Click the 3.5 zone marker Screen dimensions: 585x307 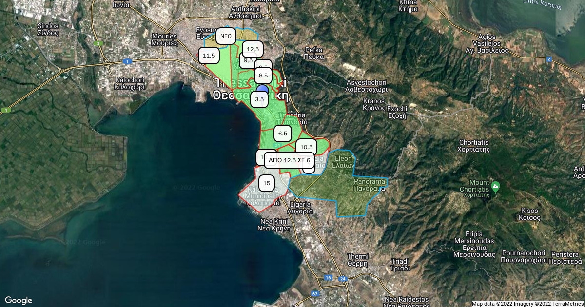click(259, 99)
